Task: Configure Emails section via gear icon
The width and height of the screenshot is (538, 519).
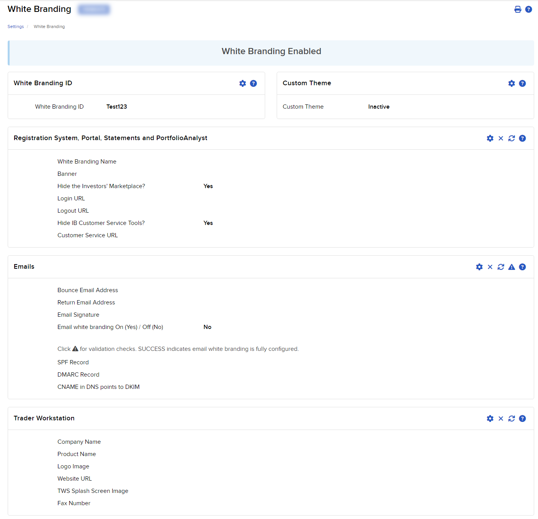Action: tap(479, 267)
